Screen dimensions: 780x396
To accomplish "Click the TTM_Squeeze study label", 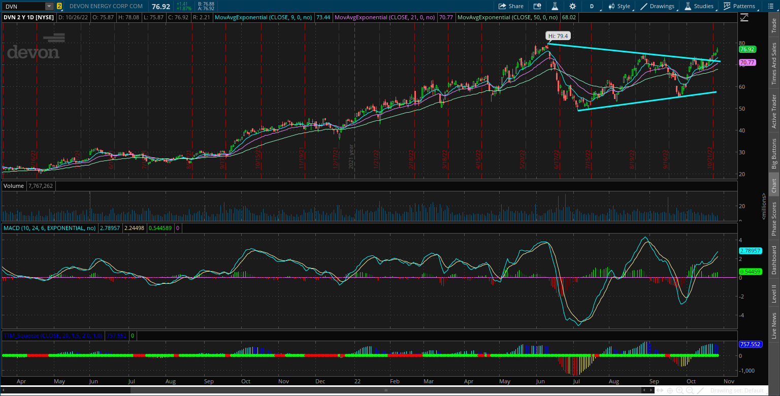I will coord(53,336).
